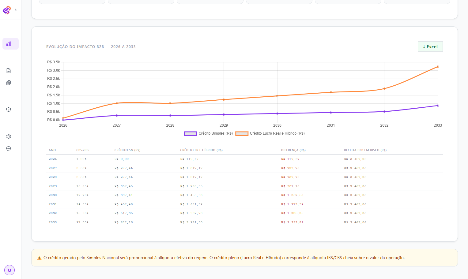Click the purple Crédito Simples legend swatch

tap(191, 133)
